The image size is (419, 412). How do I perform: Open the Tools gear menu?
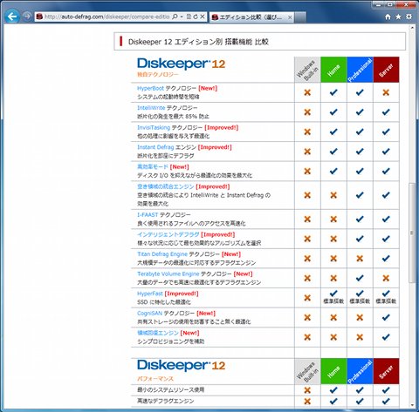[x=409, y=17]
